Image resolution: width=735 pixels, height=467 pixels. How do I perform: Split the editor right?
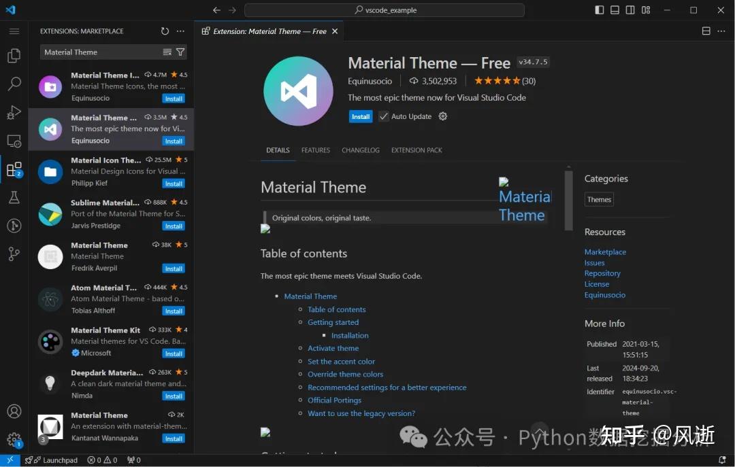coord(706,31)
